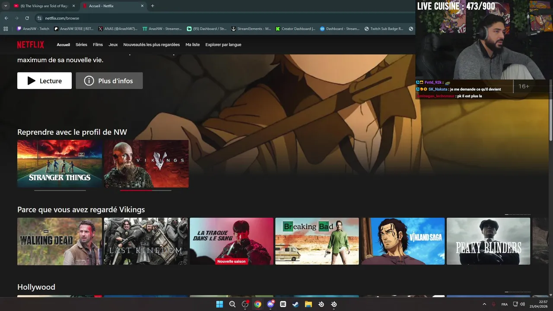
Task: Close the Accueil - Netflix tab
Action: point(142,6)
